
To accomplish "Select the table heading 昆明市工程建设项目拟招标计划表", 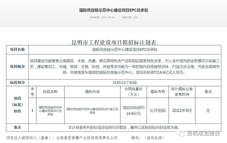I will (x=114, y=42).
